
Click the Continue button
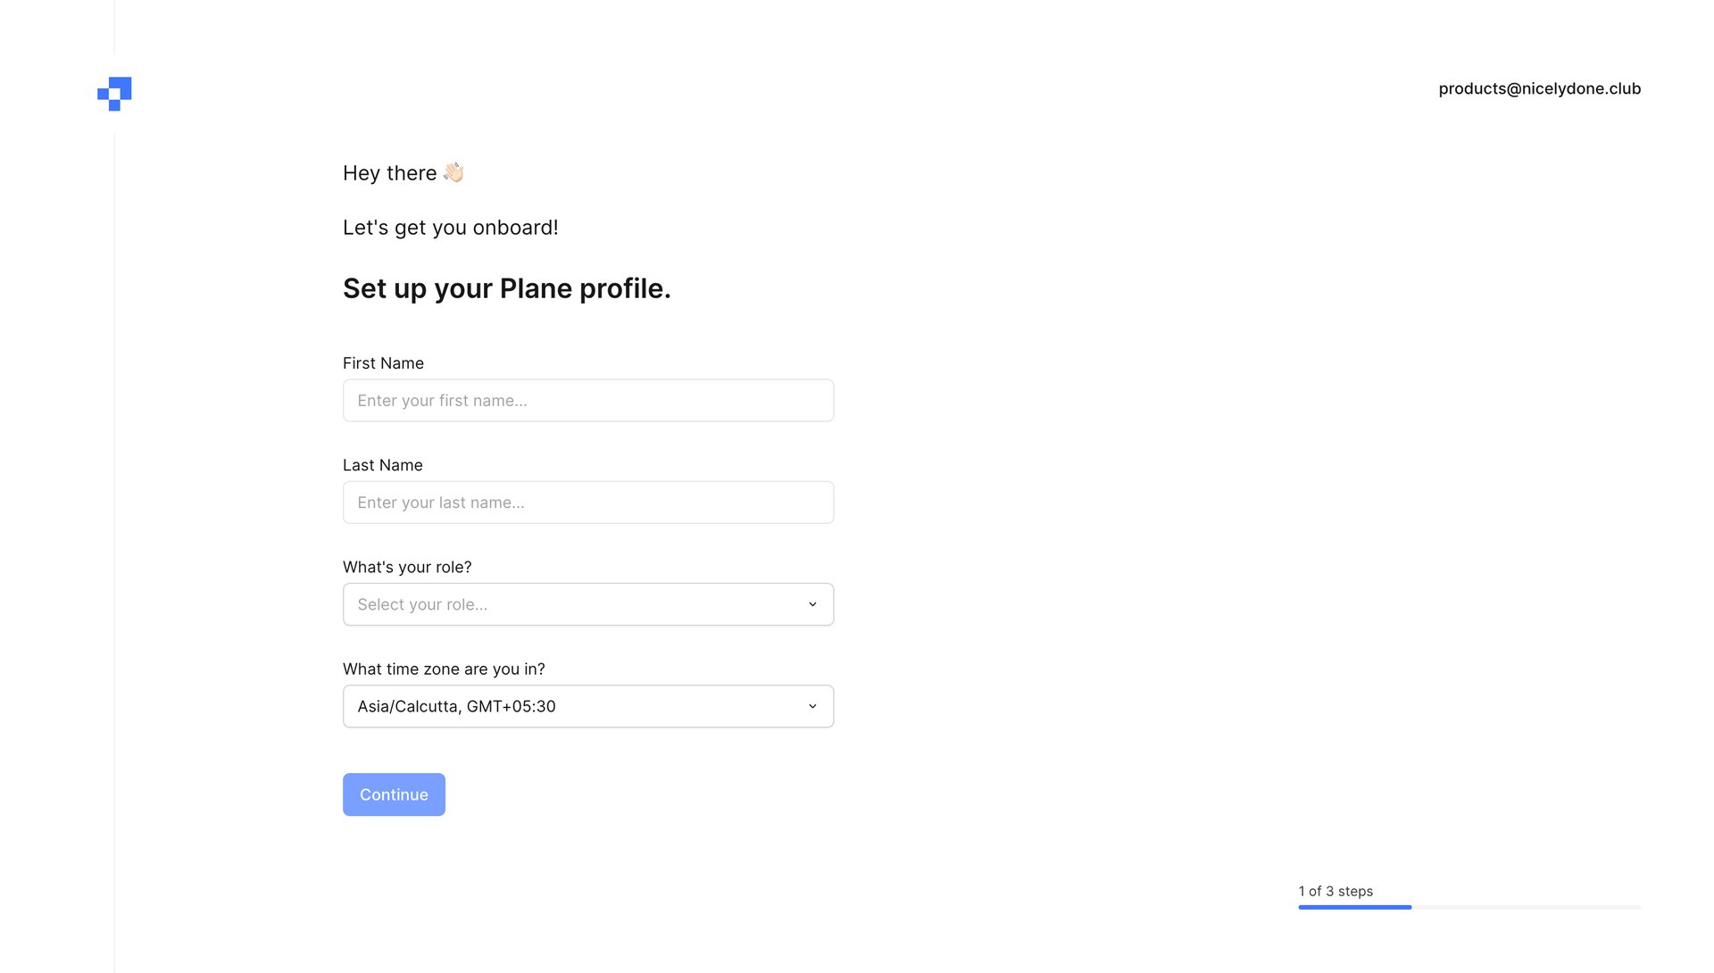(x=394, y=794)
